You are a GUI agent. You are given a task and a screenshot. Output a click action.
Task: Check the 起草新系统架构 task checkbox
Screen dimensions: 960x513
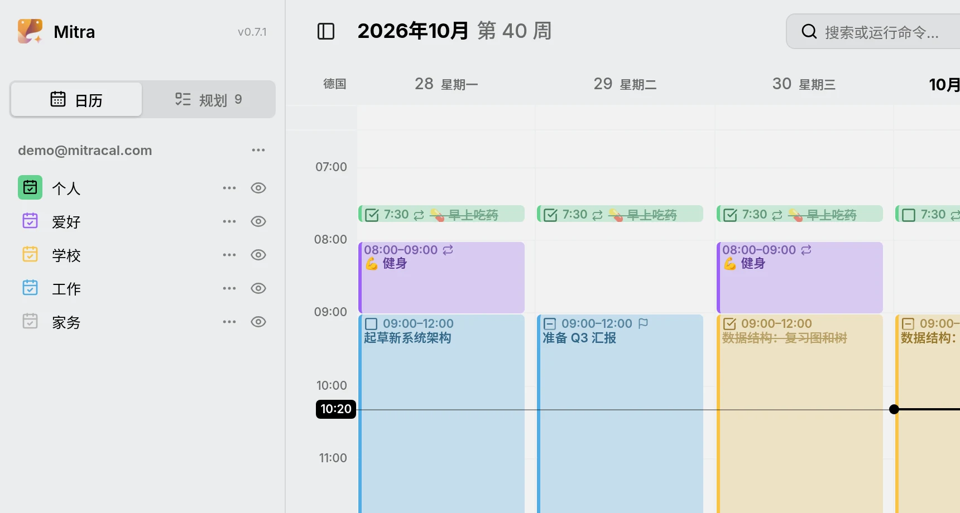(371, 324)
